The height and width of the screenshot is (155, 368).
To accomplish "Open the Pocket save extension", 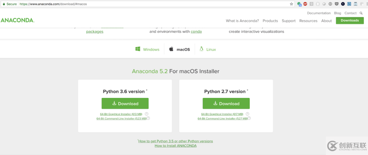I will coord(336,4).
